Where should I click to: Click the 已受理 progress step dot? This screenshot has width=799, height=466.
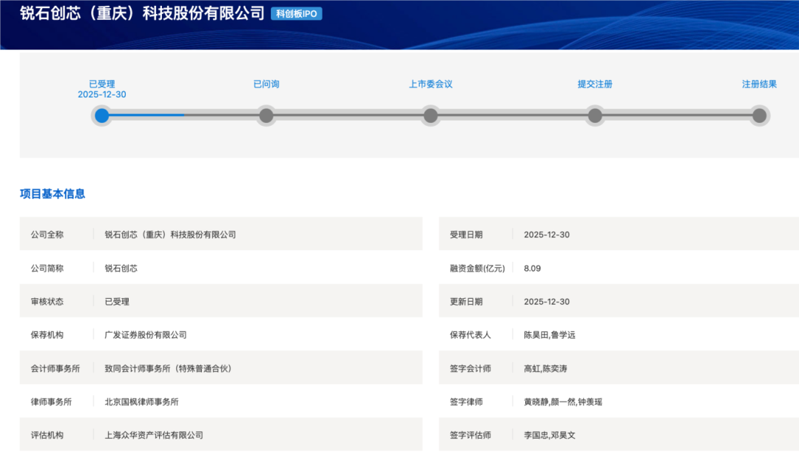coord(102,115)
